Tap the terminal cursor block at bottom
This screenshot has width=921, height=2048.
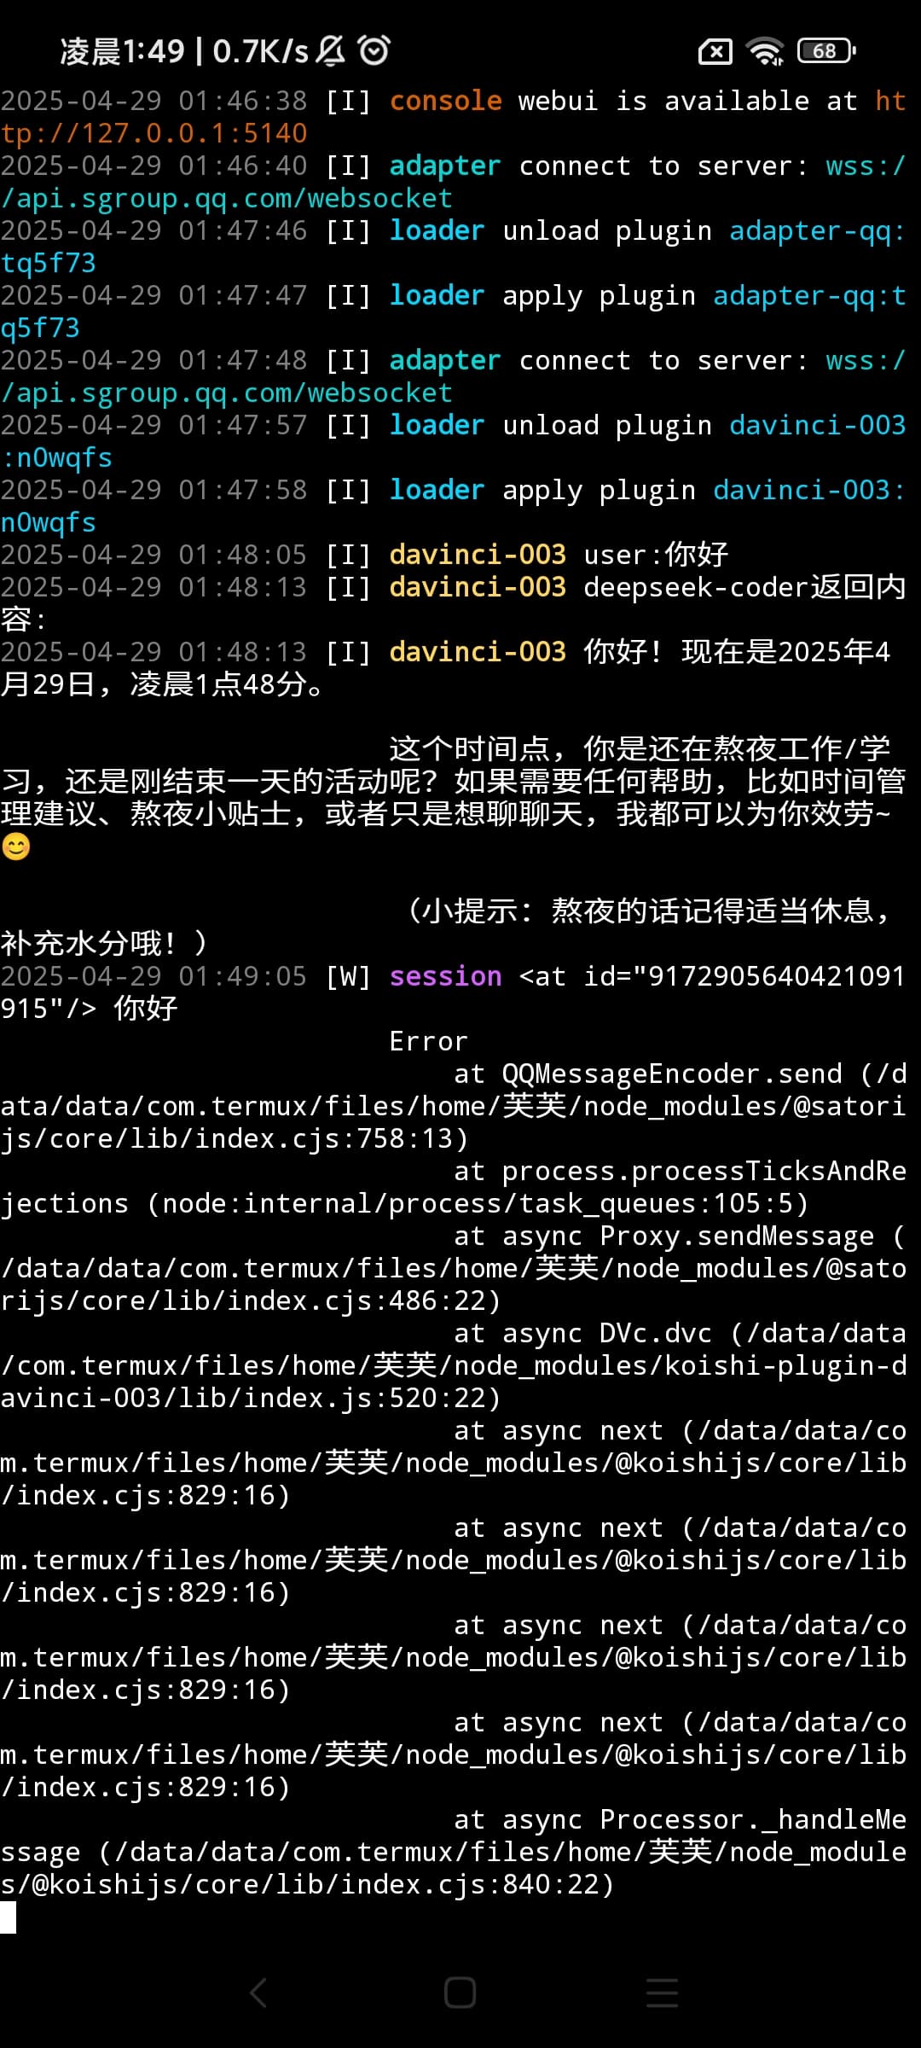pos(9,1917)
